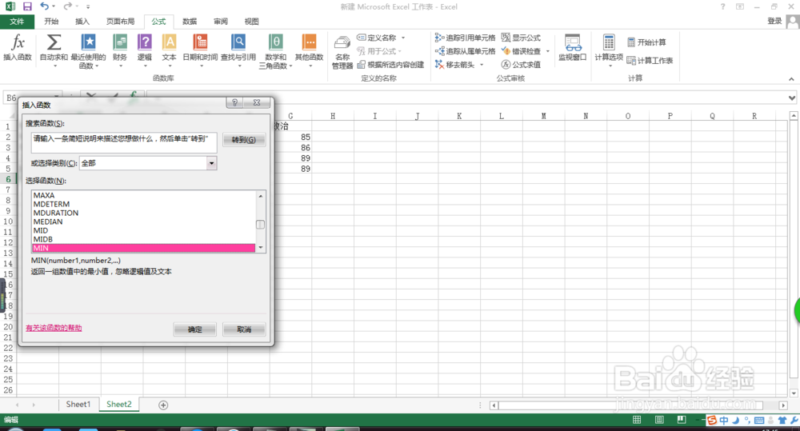Screen dimensions: 800x431
Task: Collapse the ribbon with the caret
Action: point(791,79)
